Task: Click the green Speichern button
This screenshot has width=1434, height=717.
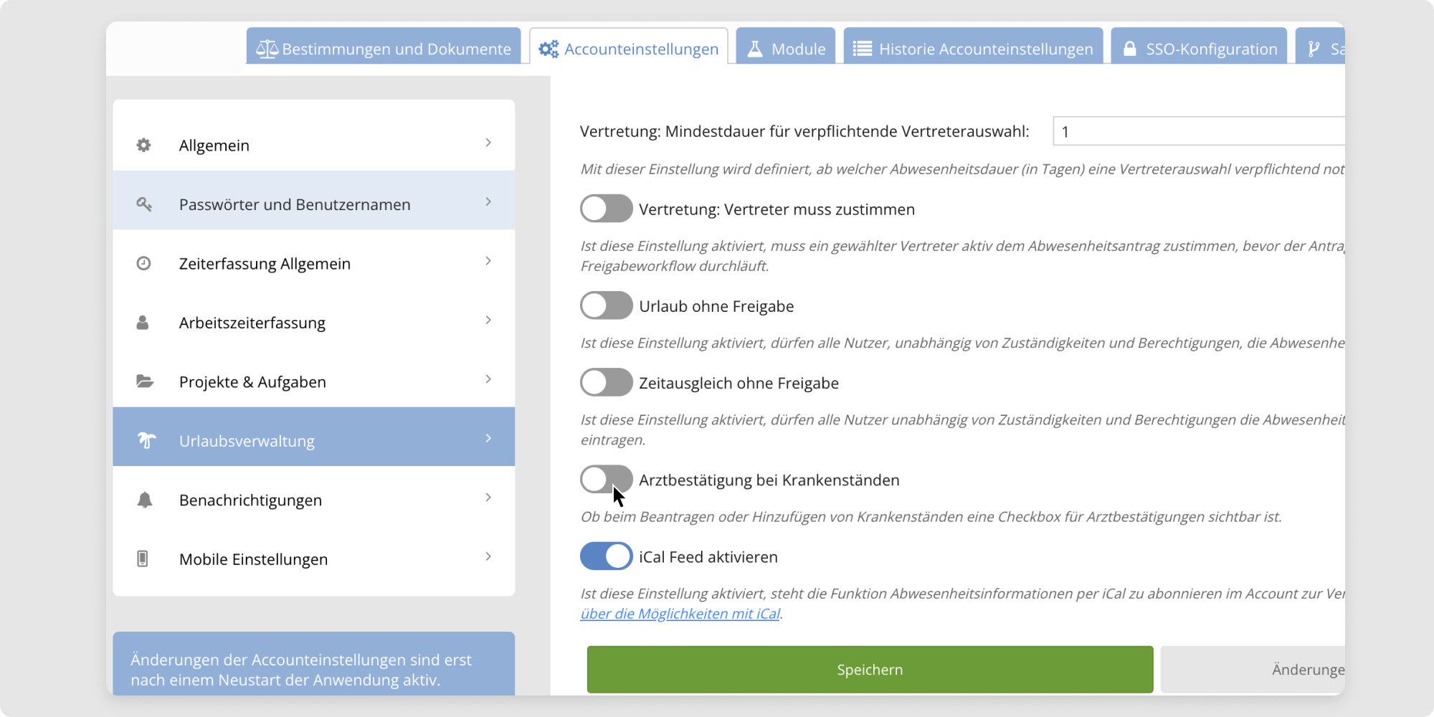Action: [870, 670]
